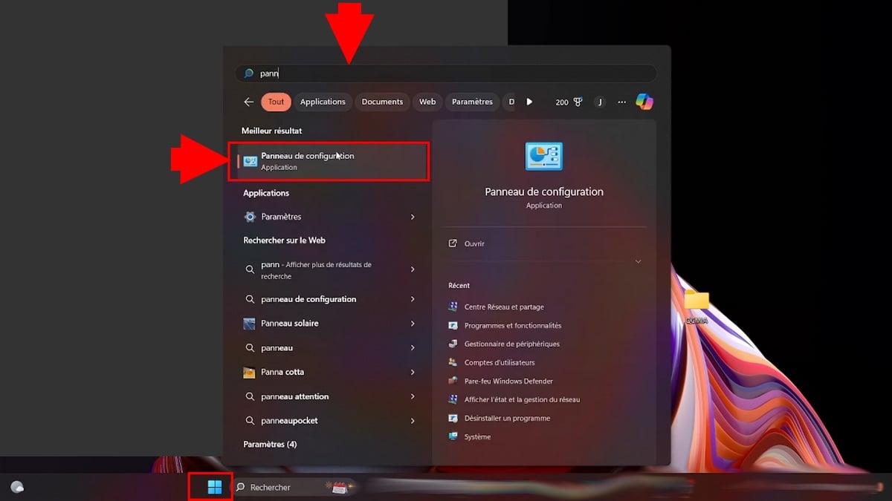Click the search input field containing pann
Viewport: 892px width, 501px height.
pyautogui.click(x=446, y=73)
